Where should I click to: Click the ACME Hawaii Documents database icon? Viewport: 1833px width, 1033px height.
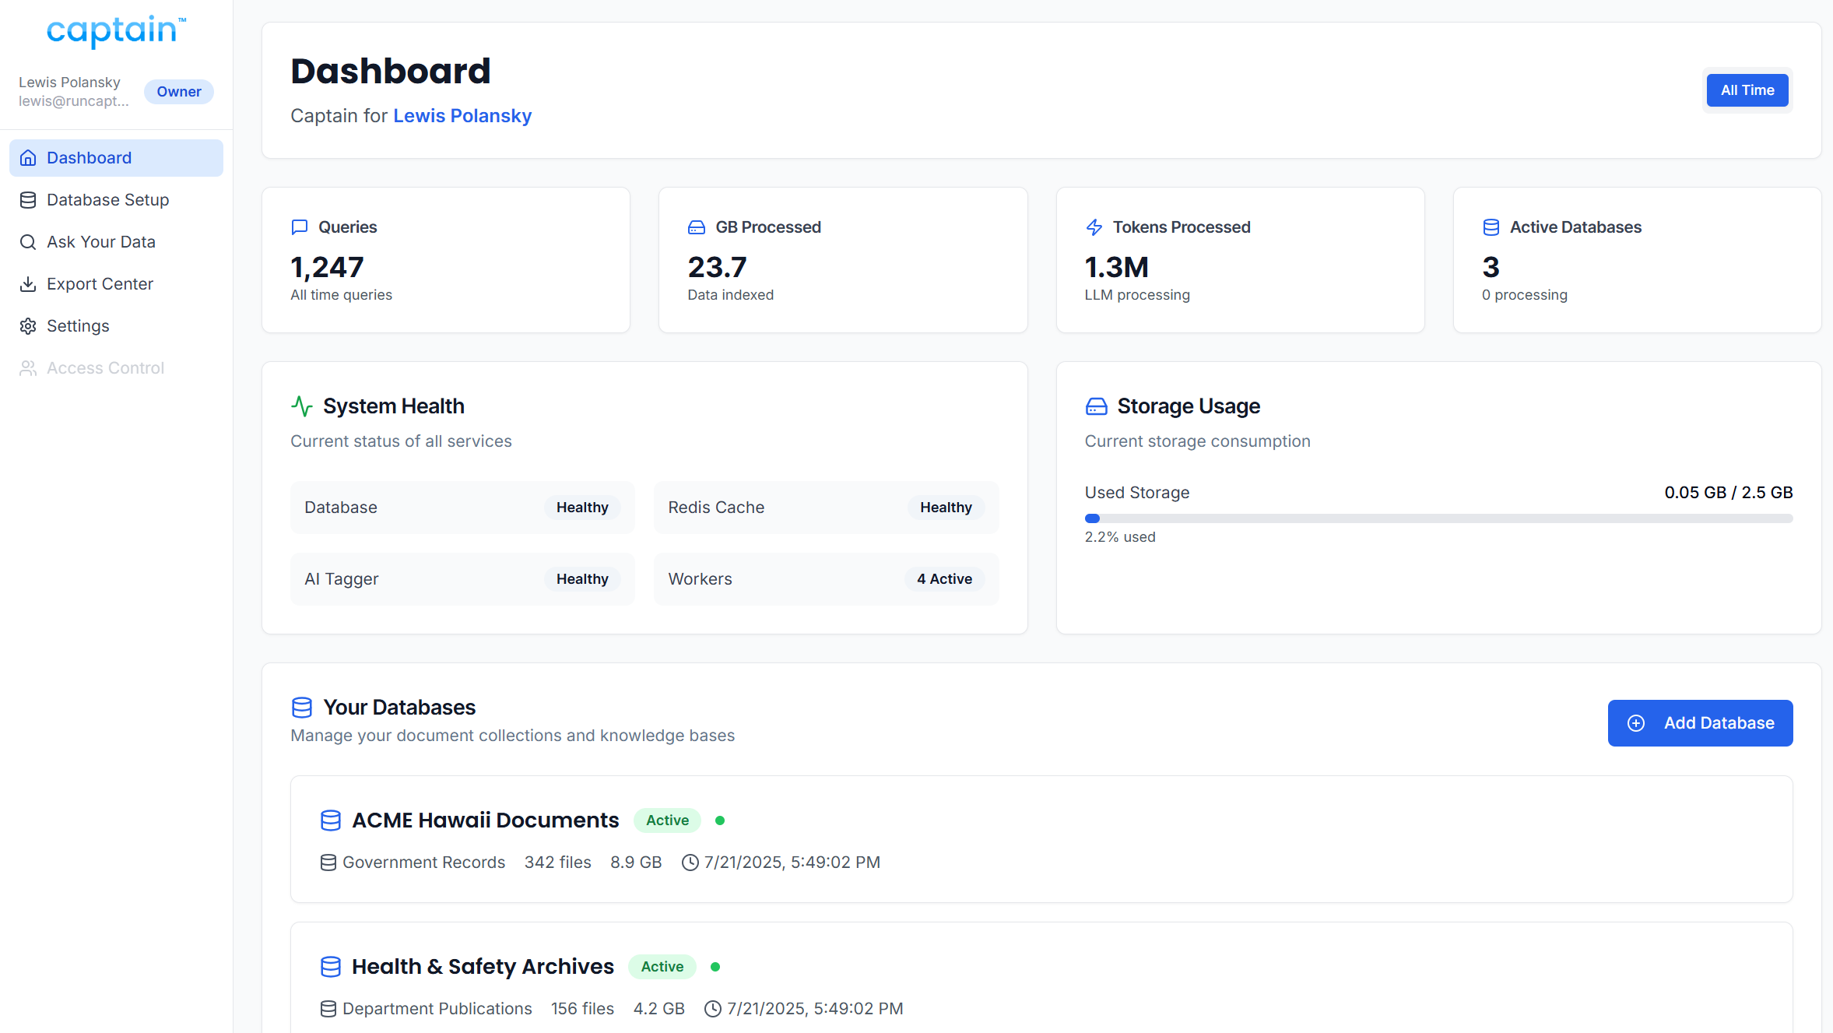point(331,820)
